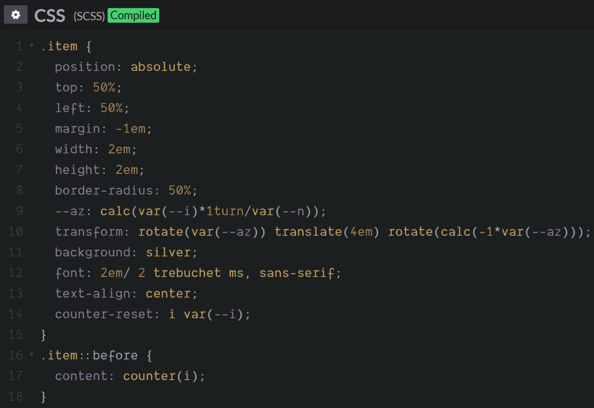Click line number 14 in gutter

click(16, 314)
